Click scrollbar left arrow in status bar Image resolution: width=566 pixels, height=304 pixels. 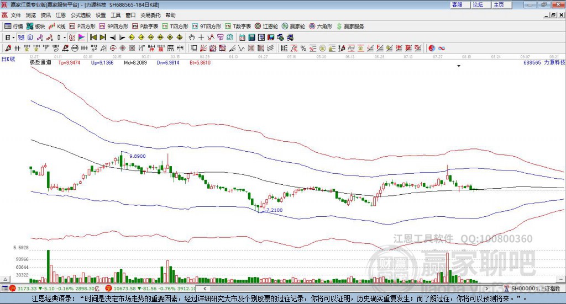(x=205, y=289)
